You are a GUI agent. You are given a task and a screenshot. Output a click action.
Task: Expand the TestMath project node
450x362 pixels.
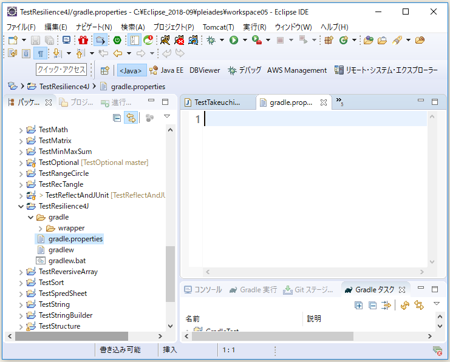[x=21, y=130]
